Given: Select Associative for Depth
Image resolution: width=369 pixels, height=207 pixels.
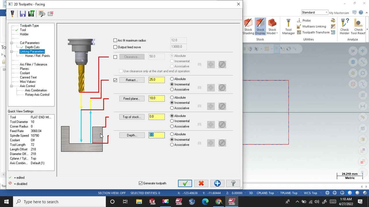Looking at the screenshot, I should [x=172, y=145].
